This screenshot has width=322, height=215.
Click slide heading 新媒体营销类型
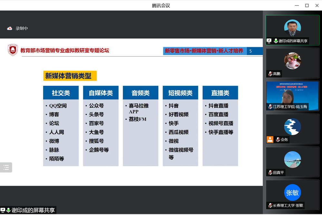click(70, 76)
